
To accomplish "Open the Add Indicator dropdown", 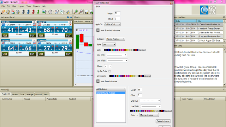I will tap(111, 89).
